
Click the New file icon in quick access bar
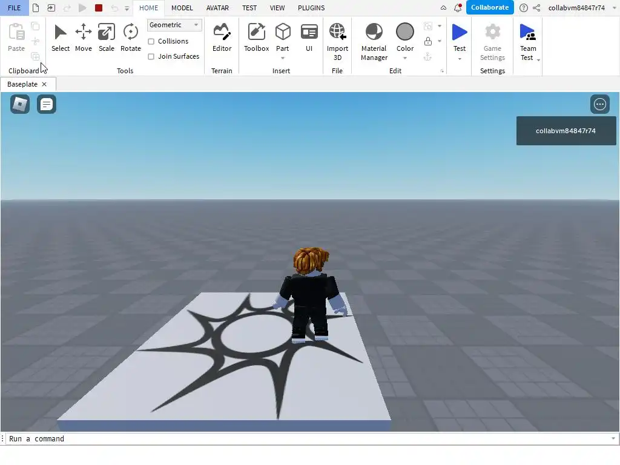[x=36, y=7]
